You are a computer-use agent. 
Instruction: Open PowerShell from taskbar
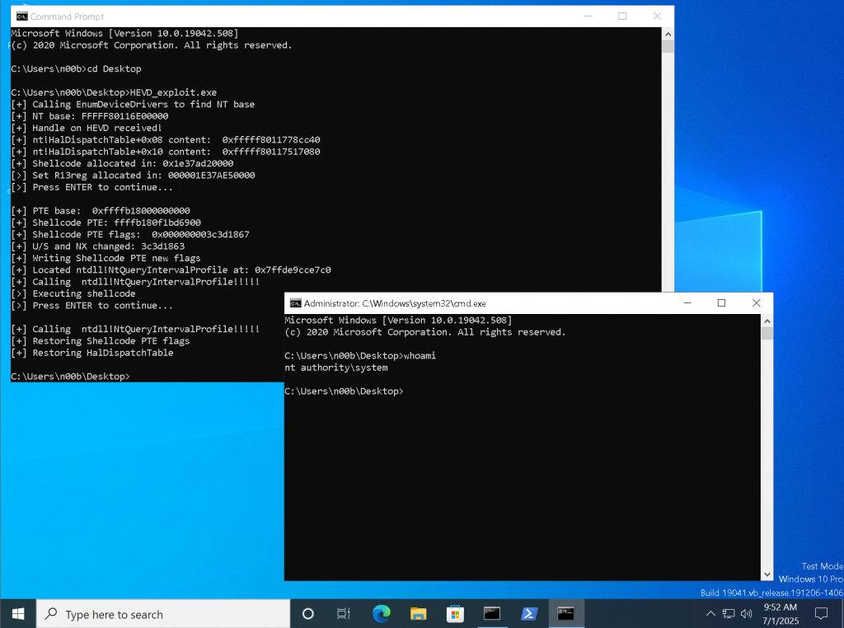coord(528,613)
